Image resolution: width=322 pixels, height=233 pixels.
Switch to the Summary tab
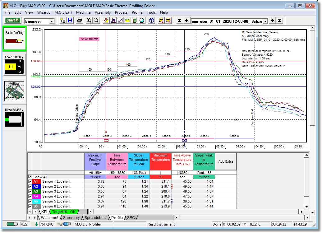point(71,217)
